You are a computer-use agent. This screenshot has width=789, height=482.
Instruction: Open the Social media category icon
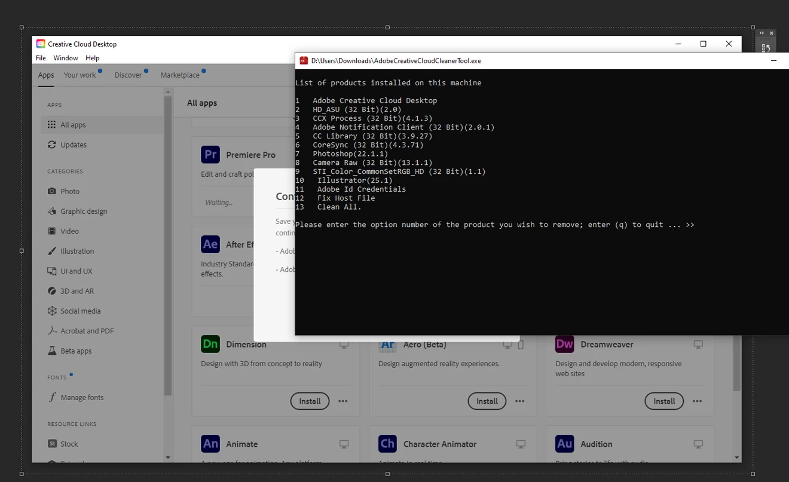point(52,311)
